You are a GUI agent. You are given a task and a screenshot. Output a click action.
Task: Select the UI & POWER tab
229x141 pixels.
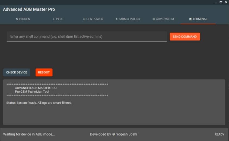(93, 19)
